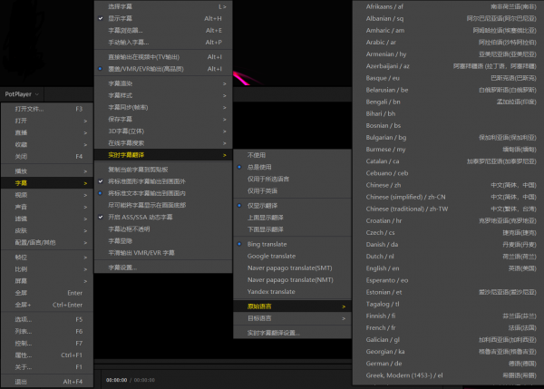Open 属性... Ctrl+F1 item
This screenshot has width=544, height=389.
click(47, 355)
